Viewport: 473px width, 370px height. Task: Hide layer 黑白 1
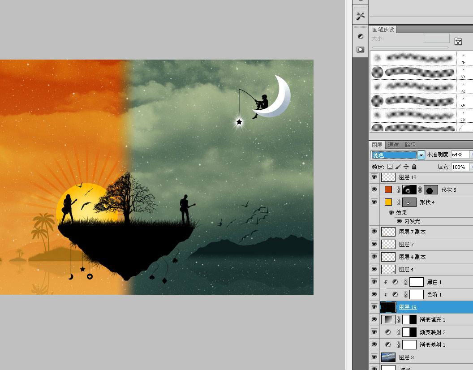pos(374,282)
